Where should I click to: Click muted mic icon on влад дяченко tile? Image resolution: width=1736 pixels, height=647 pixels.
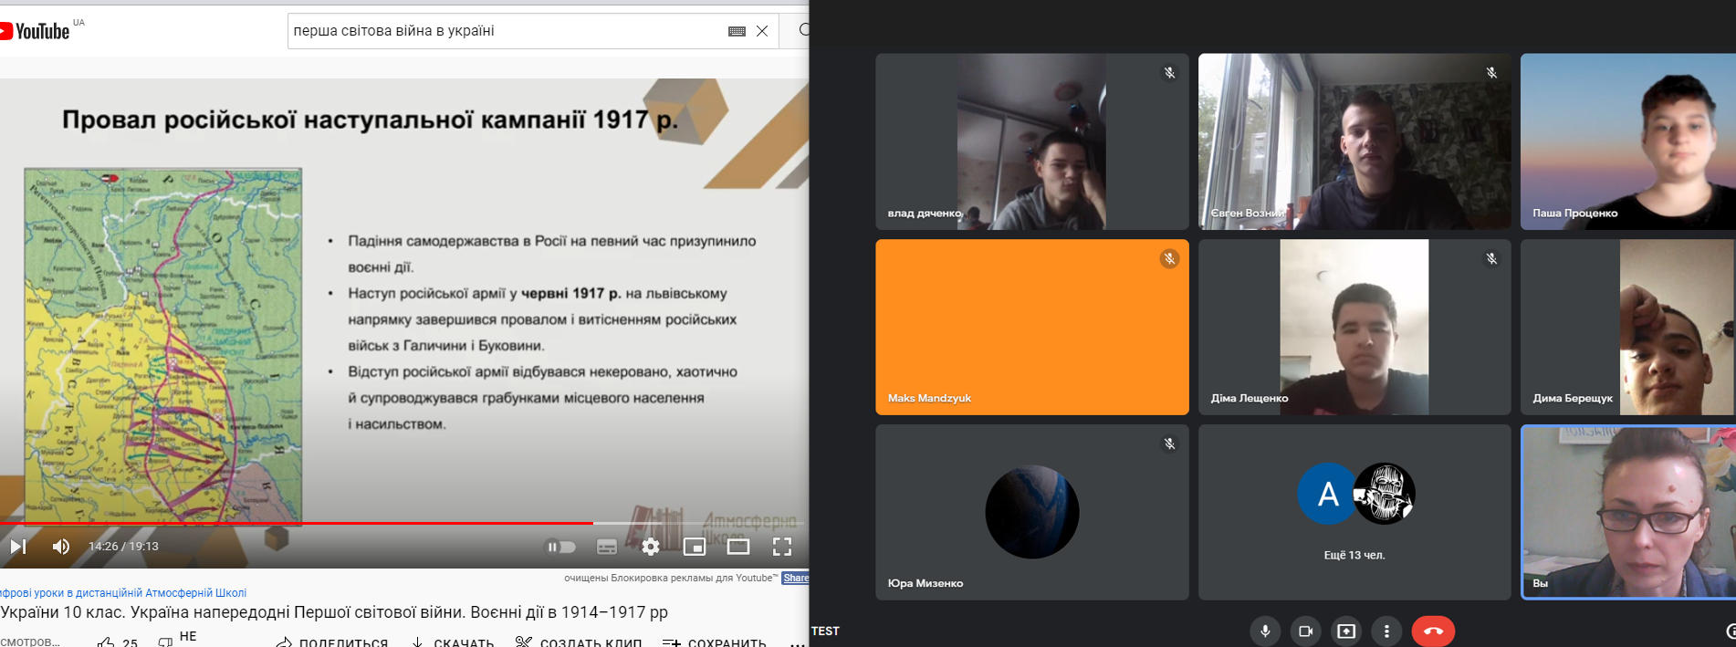click(1169, 73)
